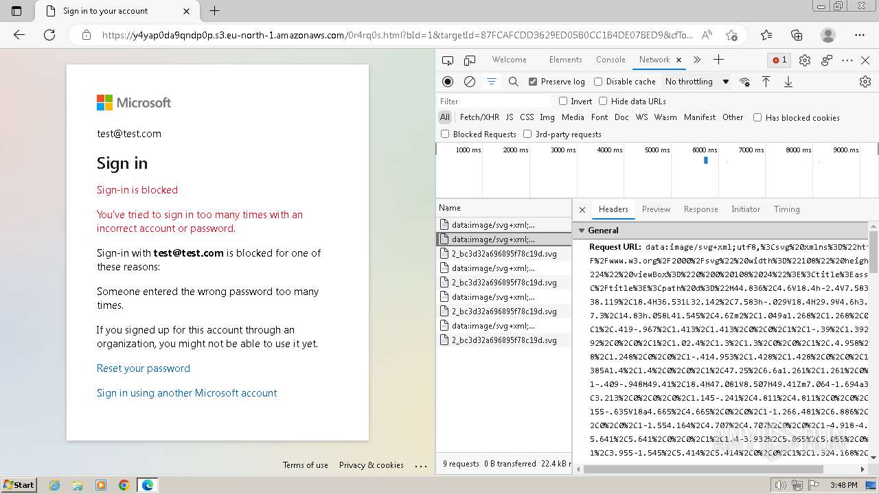Click Sign in using another Microsoft account
The image size is (879, 494).
click(187, 393)
